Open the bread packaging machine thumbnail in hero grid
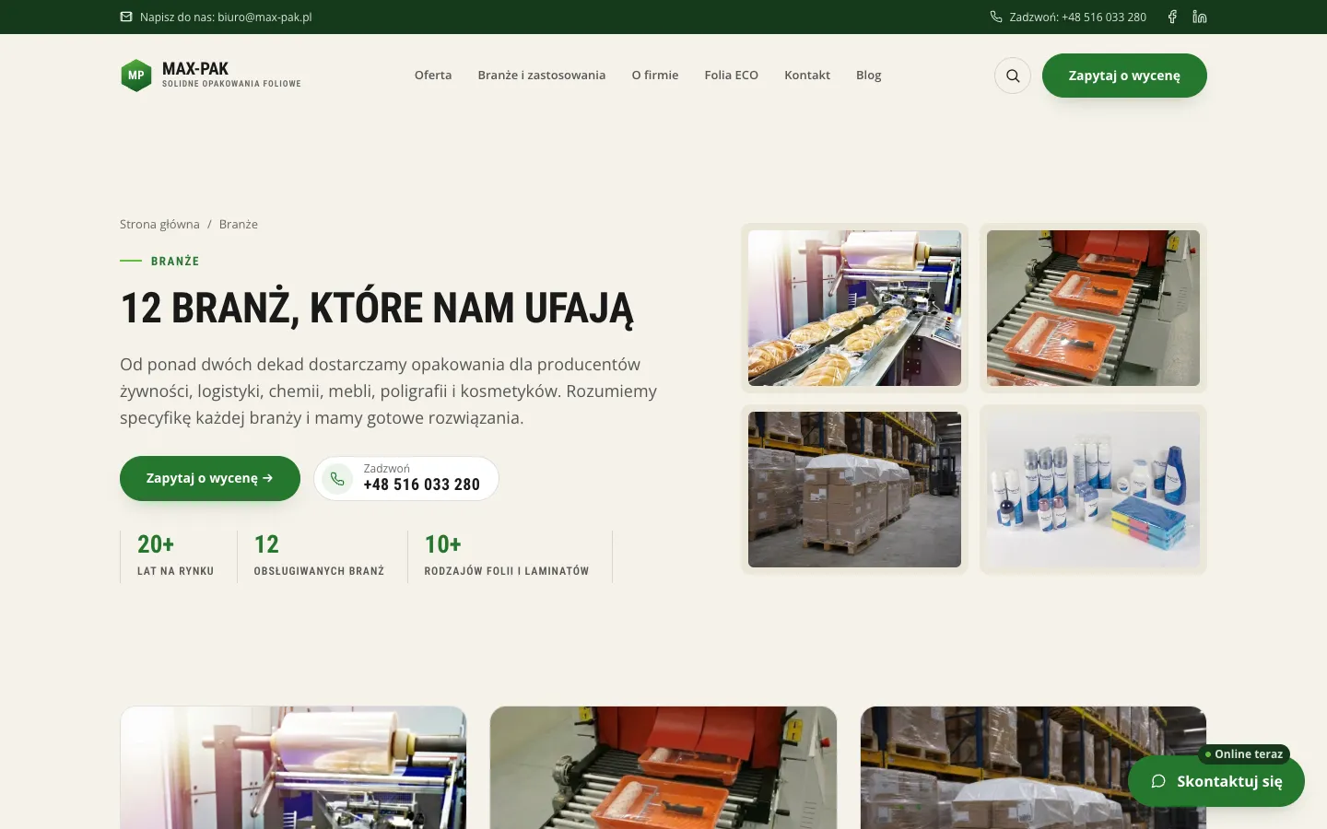The image size is (1327, 829). [854, 308]
